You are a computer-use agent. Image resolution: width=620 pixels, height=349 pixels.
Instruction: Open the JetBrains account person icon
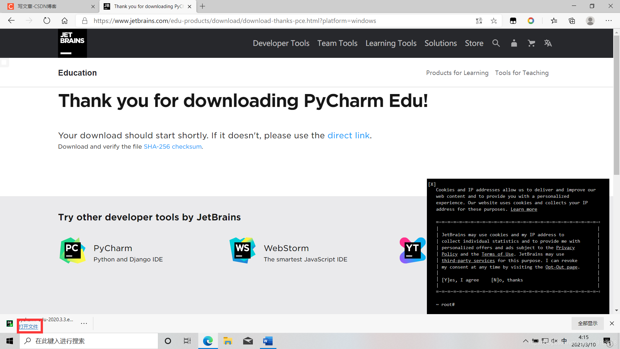(x=514, y=43)
